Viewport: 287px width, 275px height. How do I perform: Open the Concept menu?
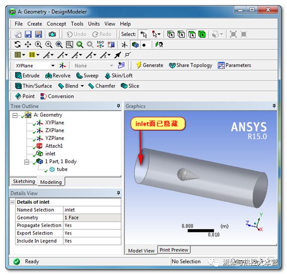click(x=56, y=24)
